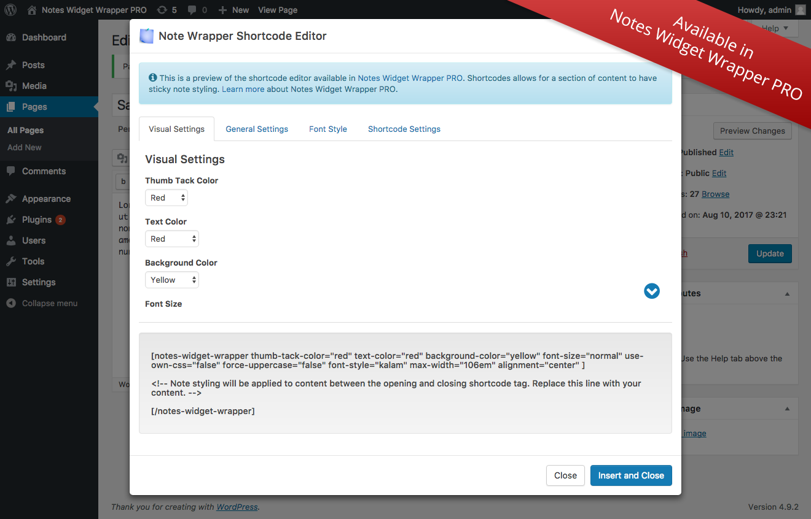This screenshot has width=811, height=519.
Task: Switch to the Visual Settings tab
Action: pyautogui.click(x=177, y=129)
